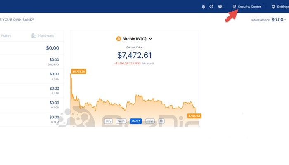Image resolution: width=289 pixels, height=165 pixels.
Task: Click the Total Balance label
Action: (260, 20)
